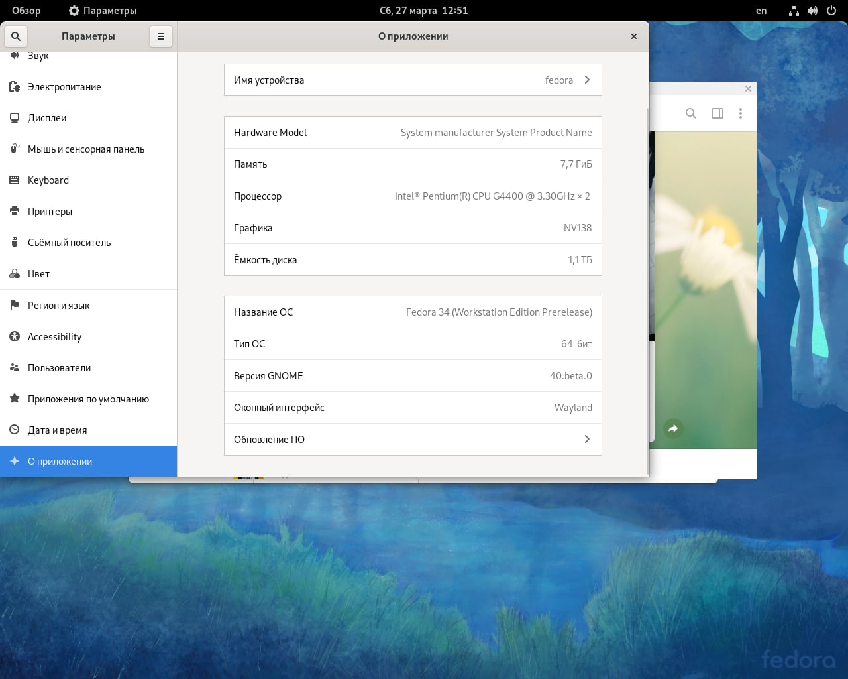Click the Region and language flag icon
This screenshot has width=848, height=679.
point(15,305)
